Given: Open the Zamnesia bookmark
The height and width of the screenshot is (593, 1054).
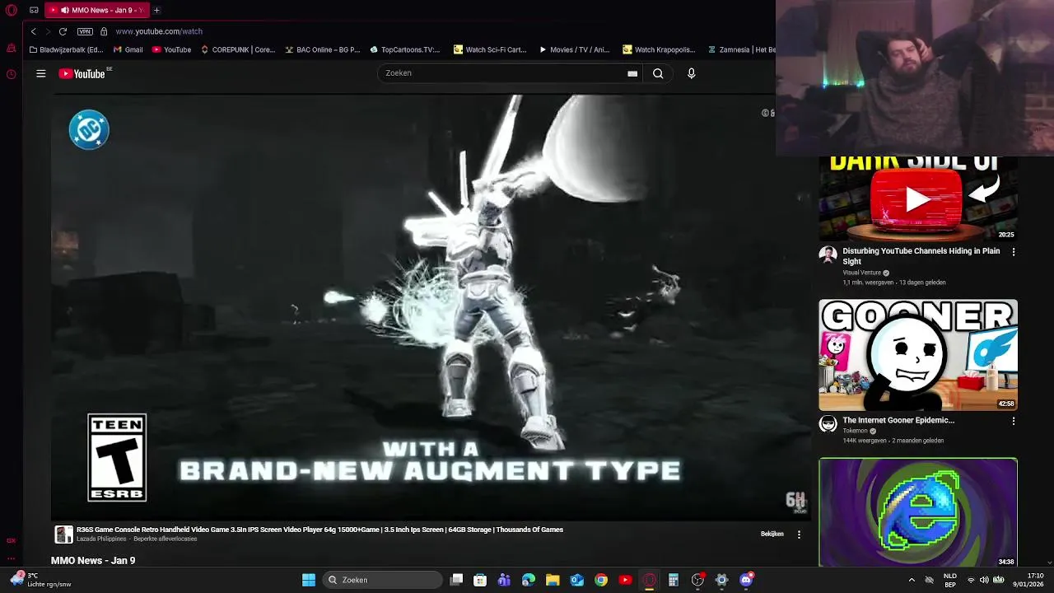Looking at the screenshot, I should (x=741, y=49).
